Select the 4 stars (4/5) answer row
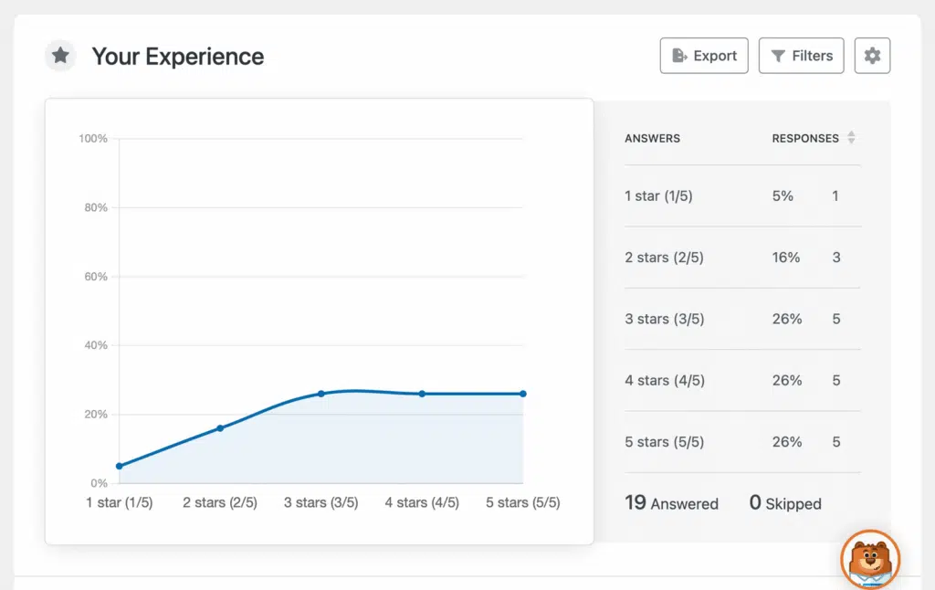 742,381
